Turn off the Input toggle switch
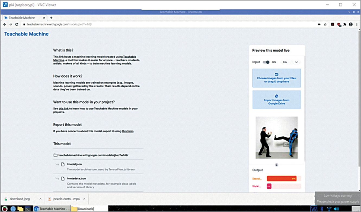Viewport: 361px width, 212px height. point(266,62)
